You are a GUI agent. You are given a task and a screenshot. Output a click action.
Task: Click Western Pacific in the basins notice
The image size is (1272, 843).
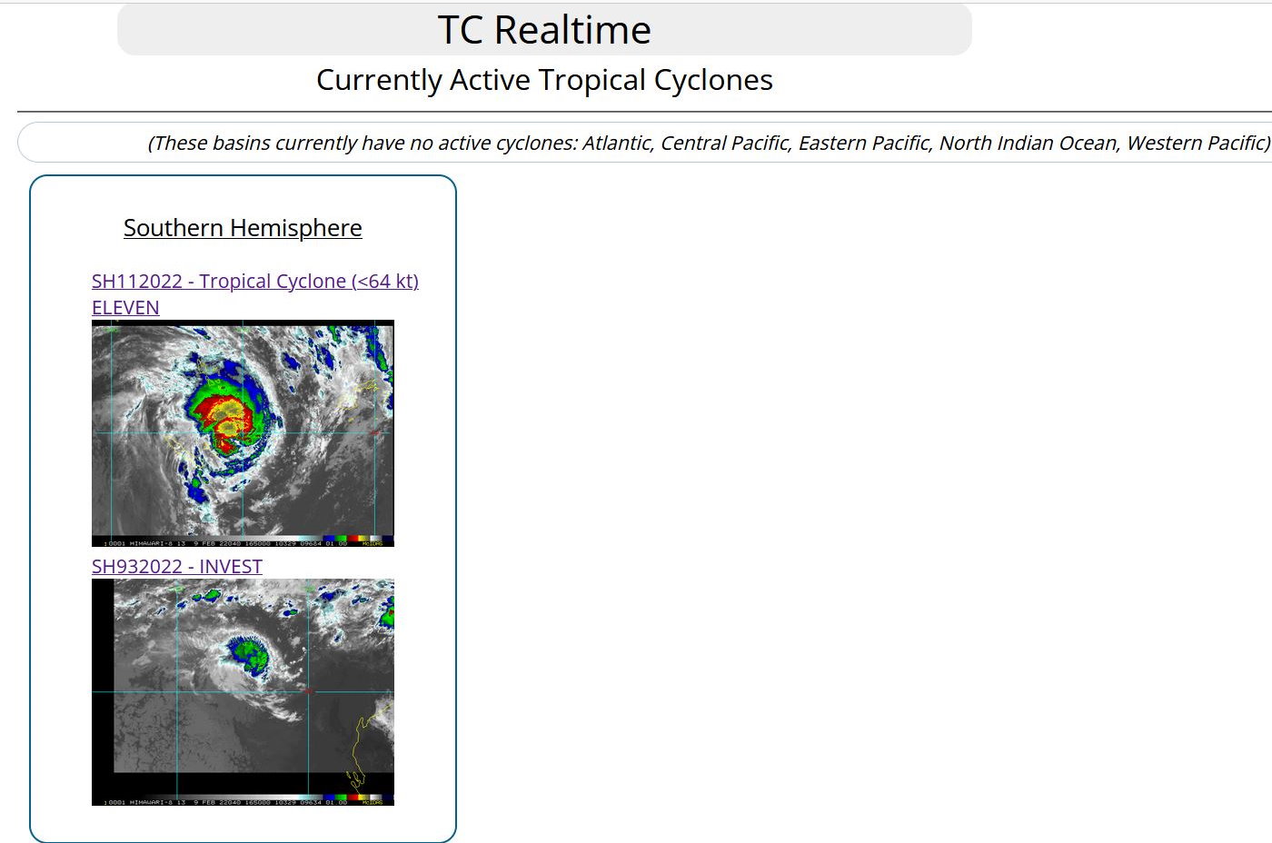point(1196,143)
